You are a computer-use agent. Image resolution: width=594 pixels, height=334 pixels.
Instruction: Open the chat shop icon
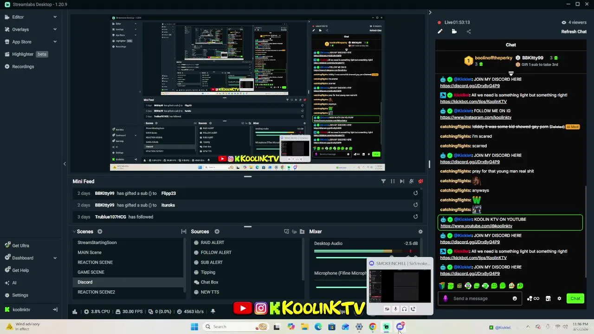click(x=548, y=298)
